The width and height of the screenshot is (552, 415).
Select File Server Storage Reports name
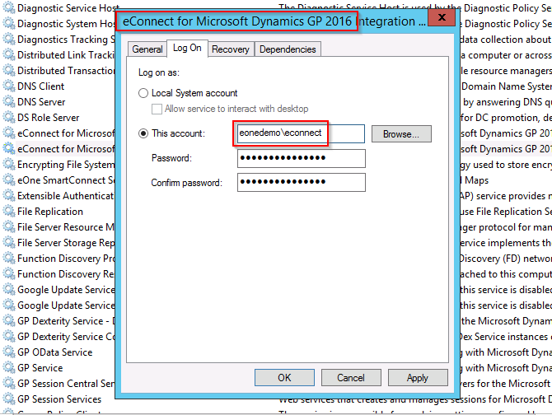[66, 243]
